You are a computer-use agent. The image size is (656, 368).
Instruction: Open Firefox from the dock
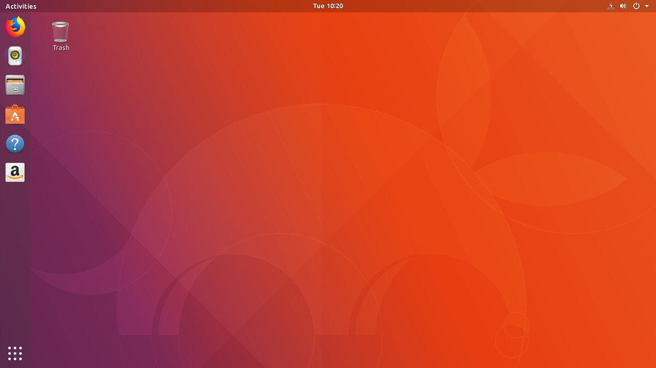[15, 27]
